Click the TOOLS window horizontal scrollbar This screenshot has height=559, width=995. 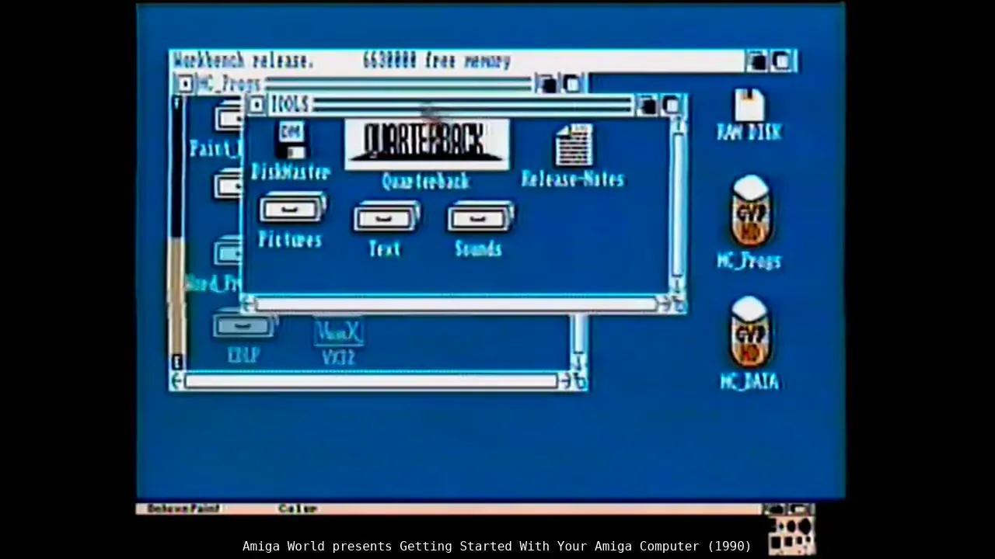click(457, 305)
